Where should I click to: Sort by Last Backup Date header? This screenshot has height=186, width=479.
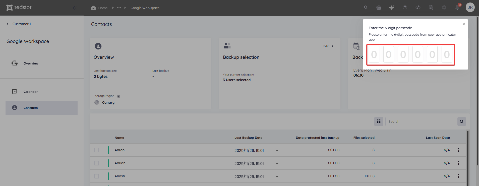(x=248, y=138)
